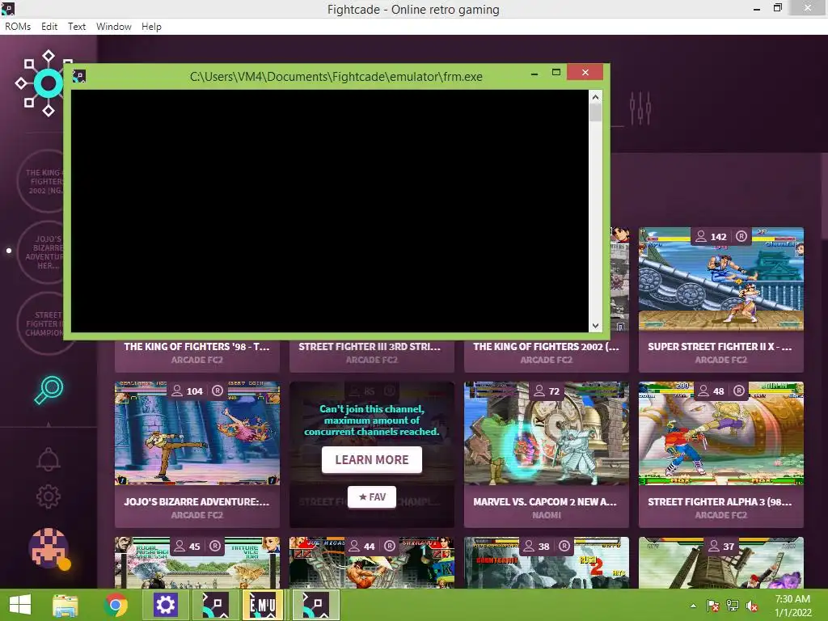Open JoJo's Bizarre Adventure game thumbnail
Screen dimensions: 828x621
(197, 433)
